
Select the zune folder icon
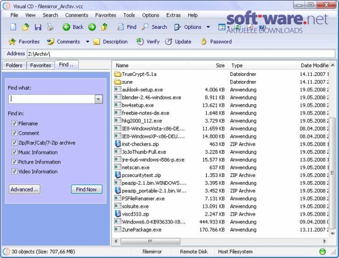coord(117,82)
